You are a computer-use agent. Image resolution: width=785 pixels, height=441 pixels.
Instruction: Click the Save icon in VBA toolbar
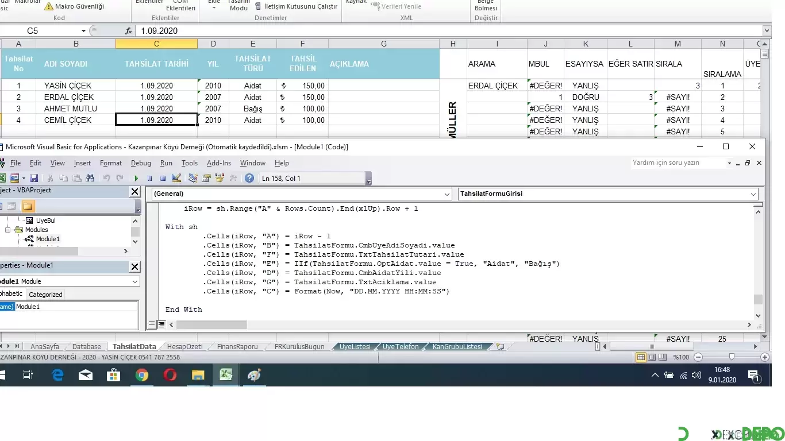34,178
